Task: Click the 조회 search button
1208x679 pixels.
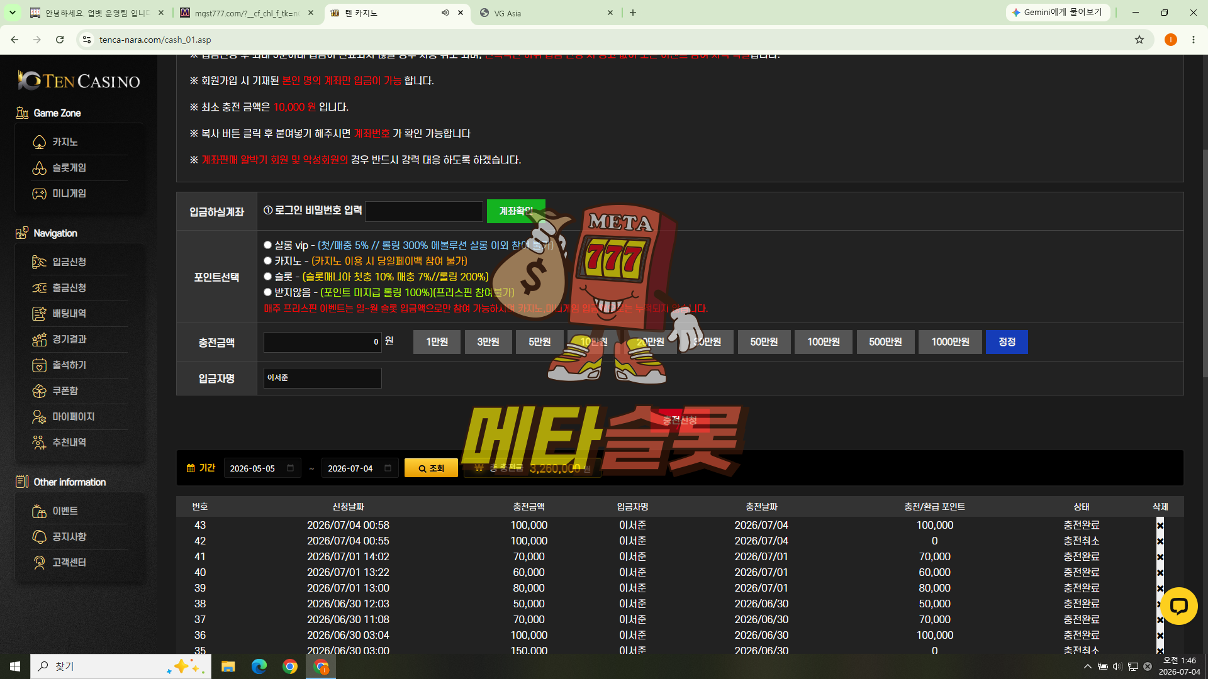Action: (x=431, y=468)
